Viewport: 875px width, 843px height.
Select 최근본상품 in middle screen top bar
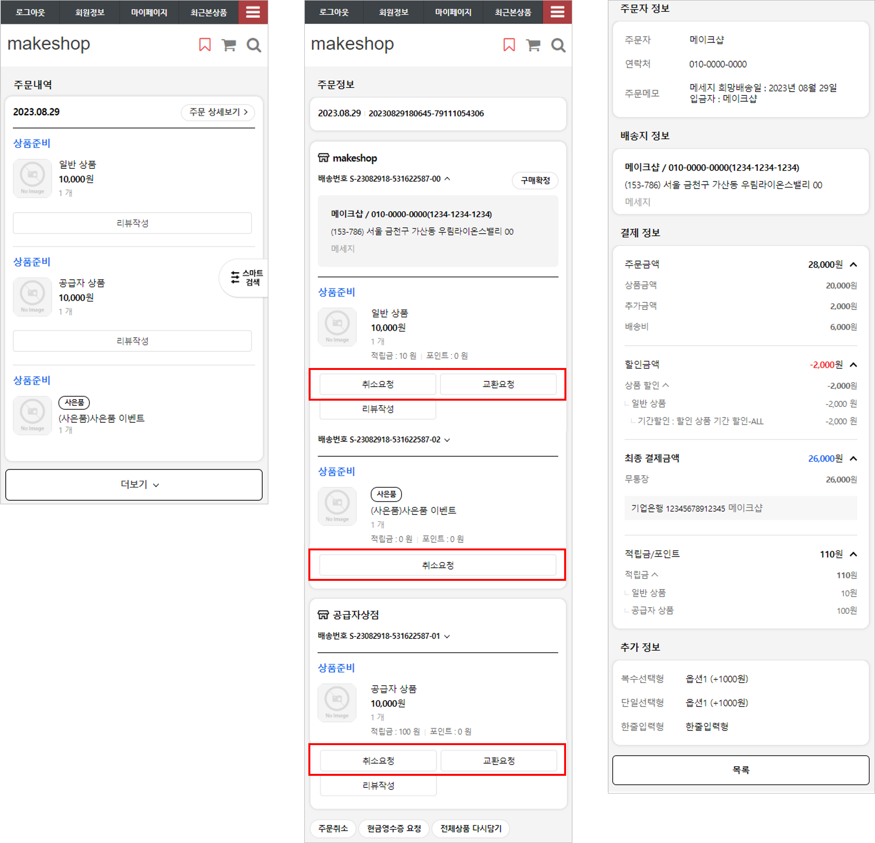pos(513,12)
